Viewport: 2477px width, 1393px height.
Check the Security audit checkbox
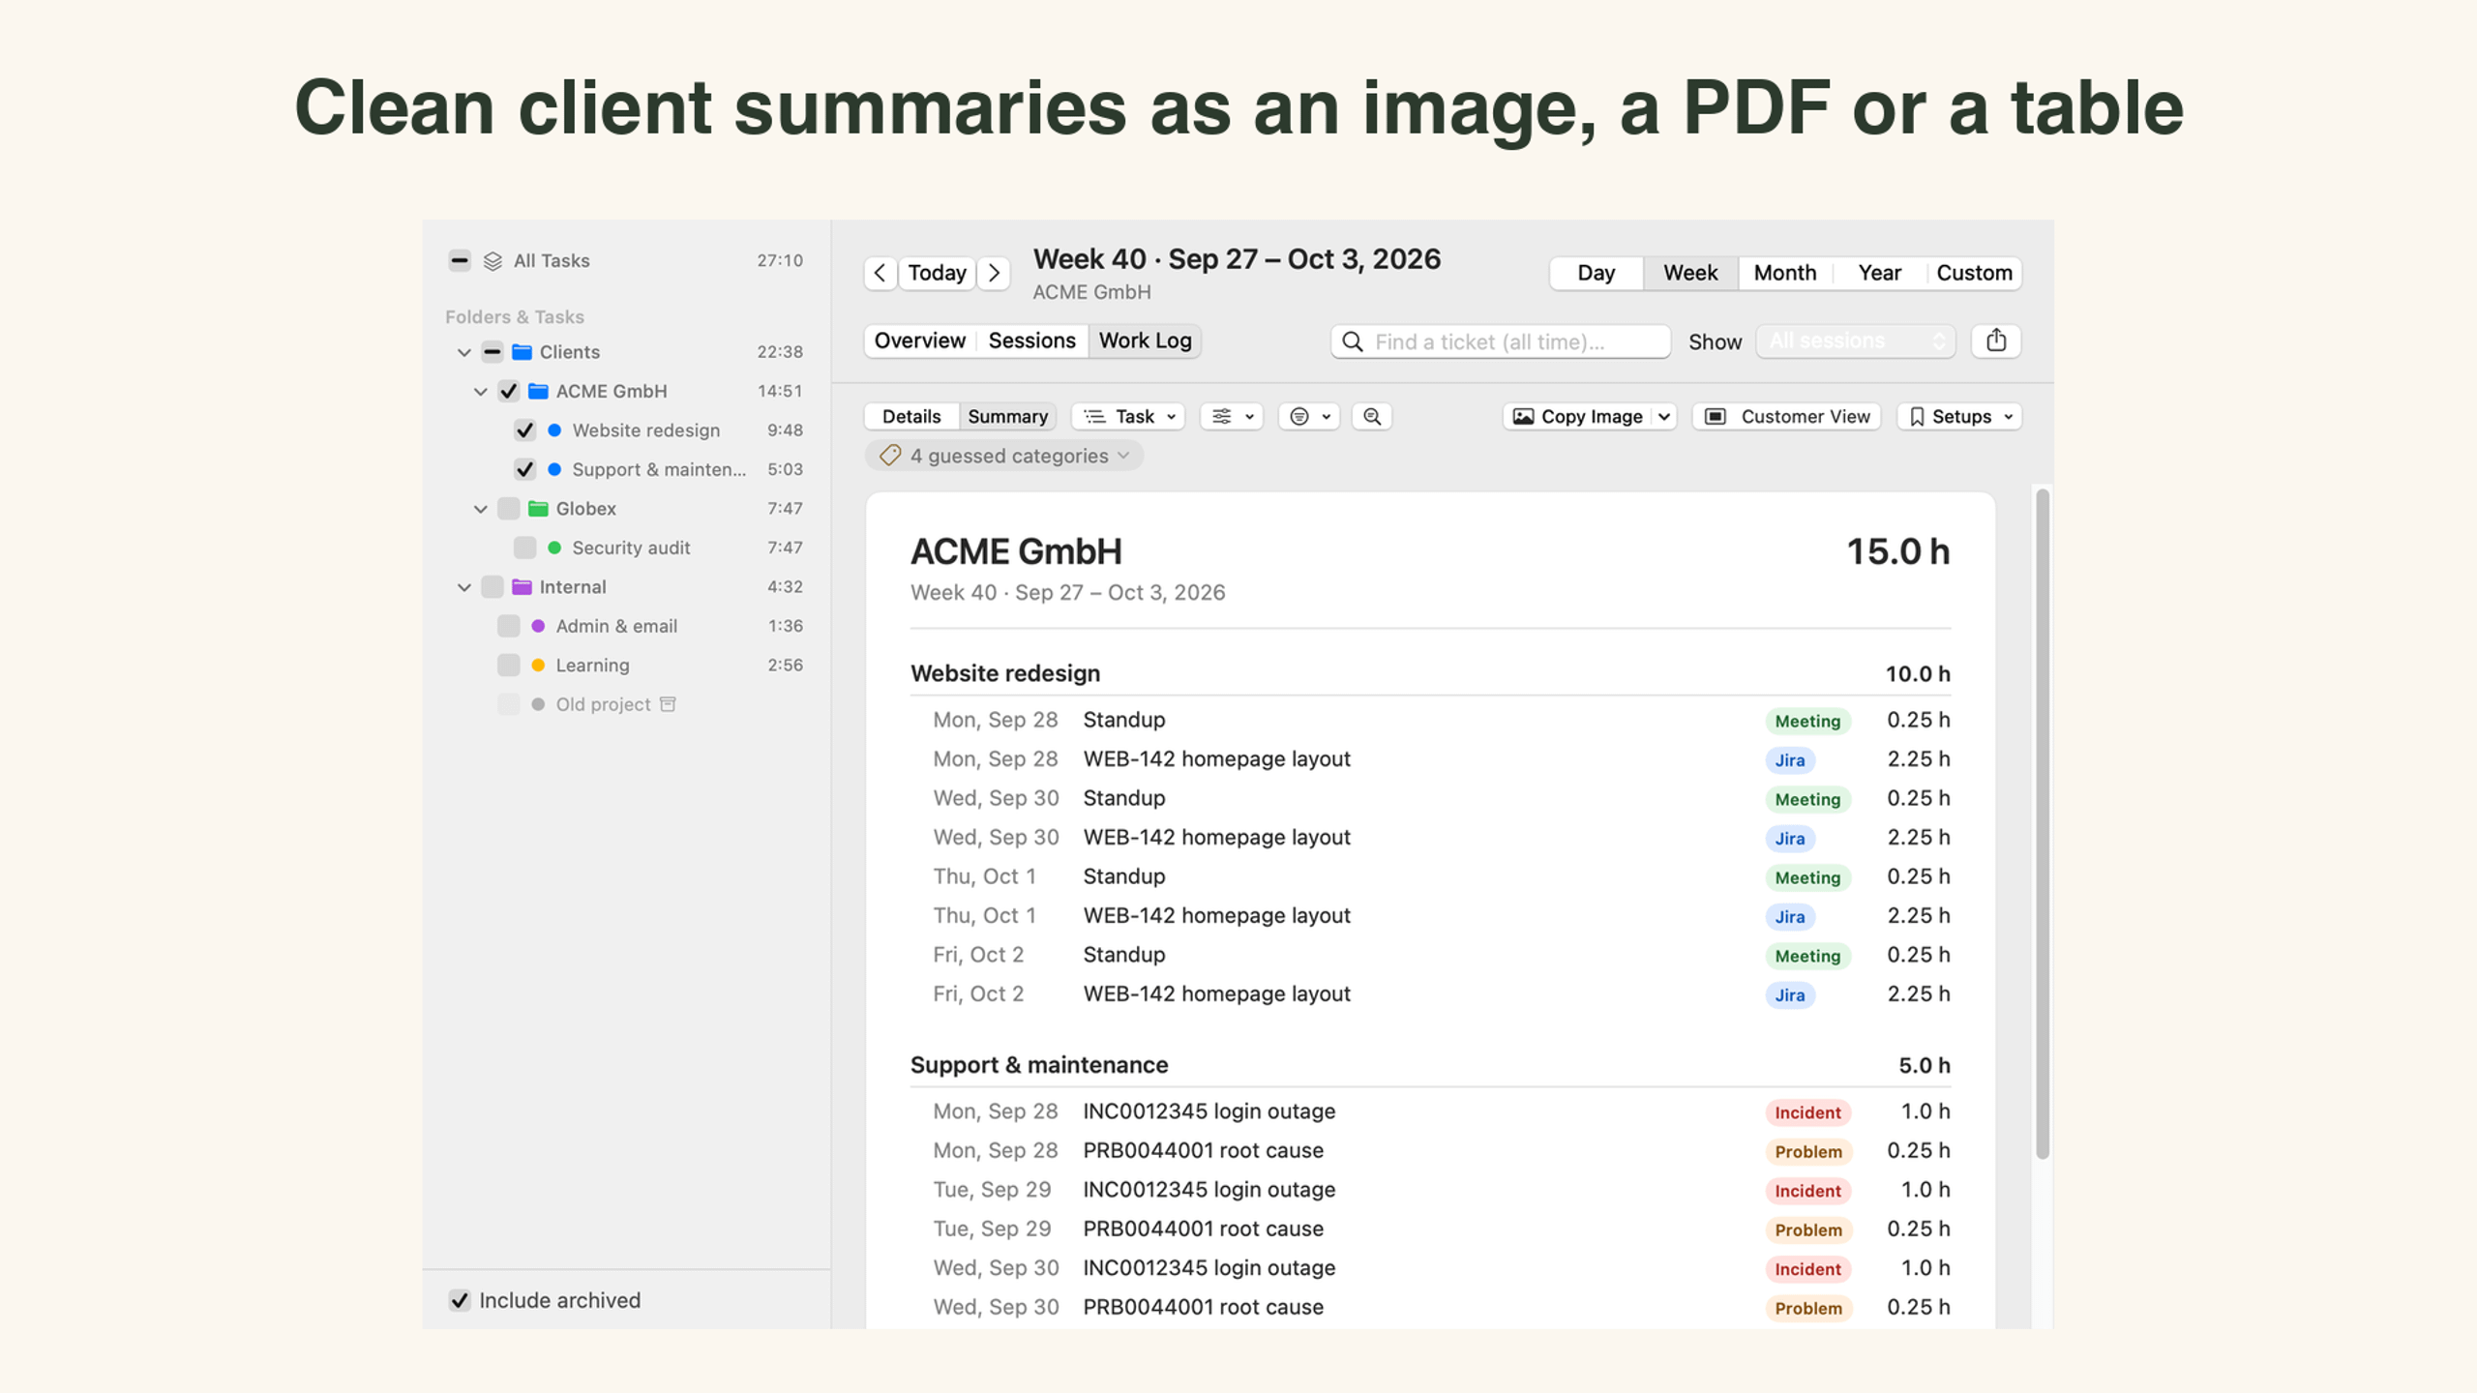pyautogui.click(x=524, y=548)
